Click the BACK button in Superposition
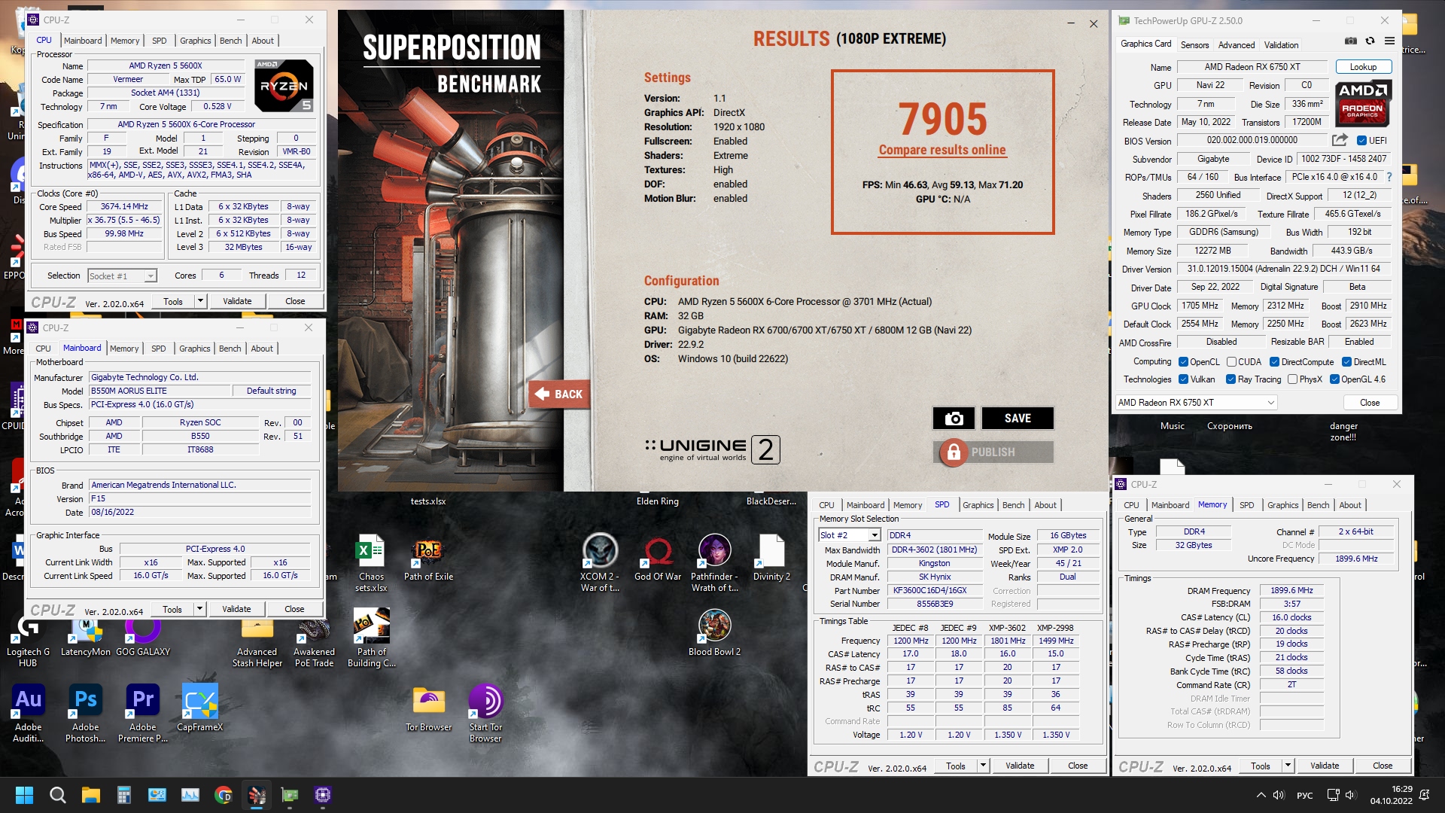The width and height of the screenshot is (1445, 813). [560, 394]
